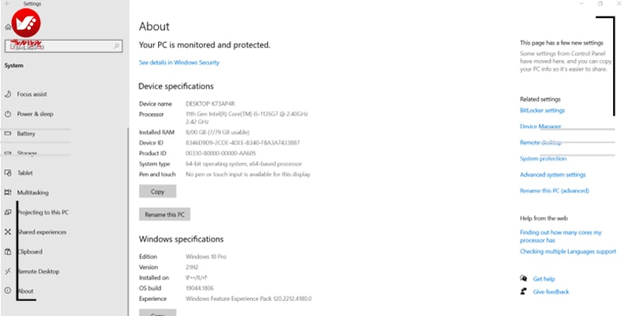Image resolution: width=632 pixels, height=316 pixels.
Task: Click the Rename this PC button
Action: pyautogui.click(x=164, y=214)
